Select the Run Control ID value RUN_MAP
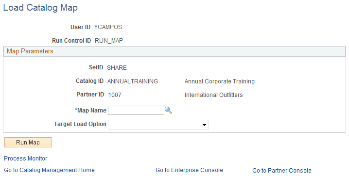 pyautogui.click(x=109, y=41)
